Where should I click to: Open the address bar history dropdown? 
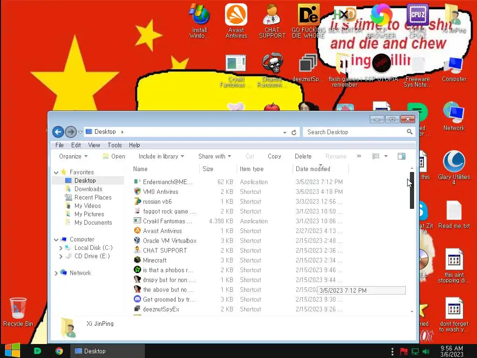point(285,132)
